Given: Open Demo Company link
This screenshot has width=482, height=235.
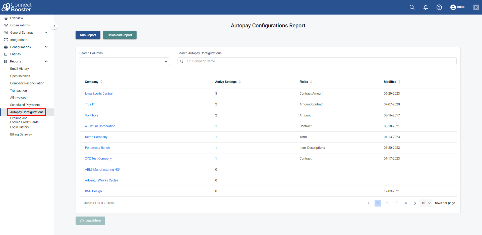Looking at the screenshot, I should [96, 137].
